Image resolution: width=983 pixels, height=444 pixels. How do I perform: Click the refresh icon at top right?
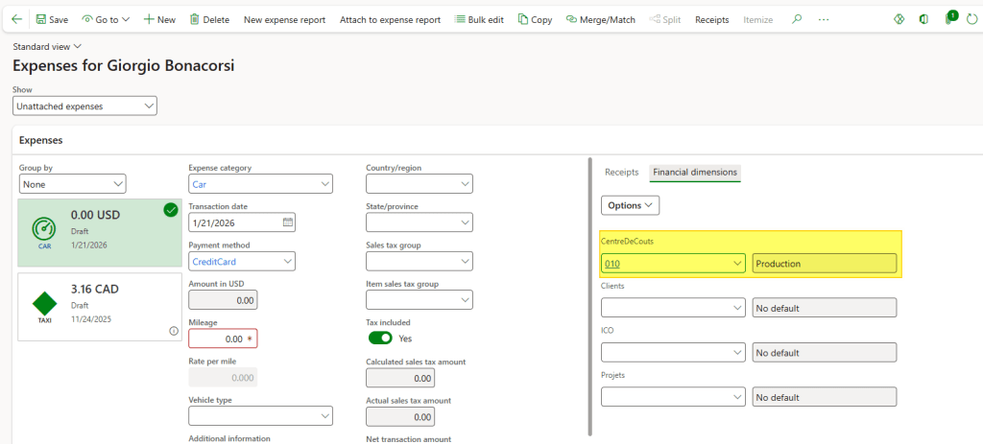click(971, 19)
